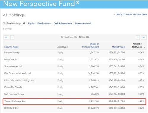Filter holdings by Investment Fund
148x113 pixels.
(x=83, y=23)
